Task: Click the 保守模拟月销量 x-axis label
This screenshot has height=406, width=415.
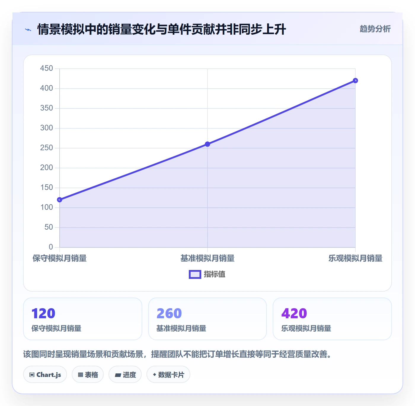Action: 60,258
